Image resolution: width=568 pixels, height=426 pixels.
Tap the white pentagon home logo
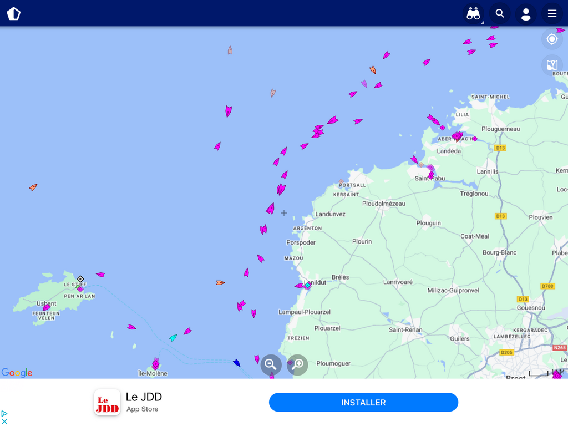[14, 14]
